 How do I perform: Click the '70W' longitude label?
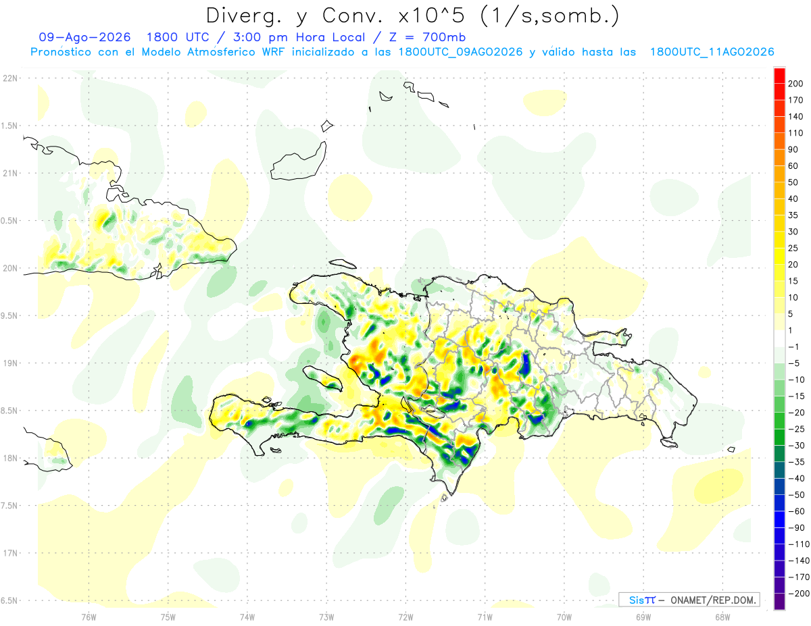pos(564,617)
